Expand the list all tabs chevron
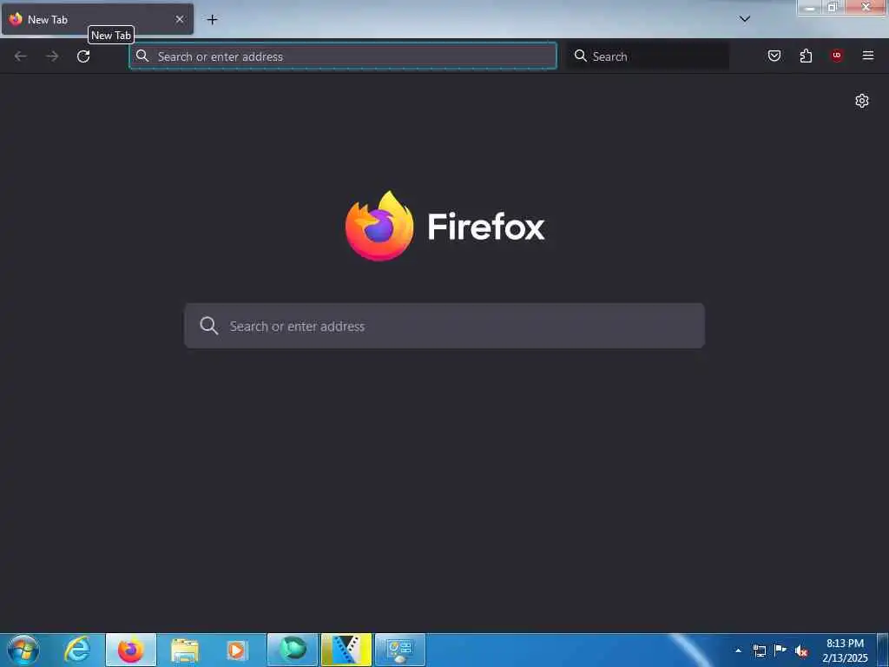The width and height of the screenshot is (889, 667). 744,19
